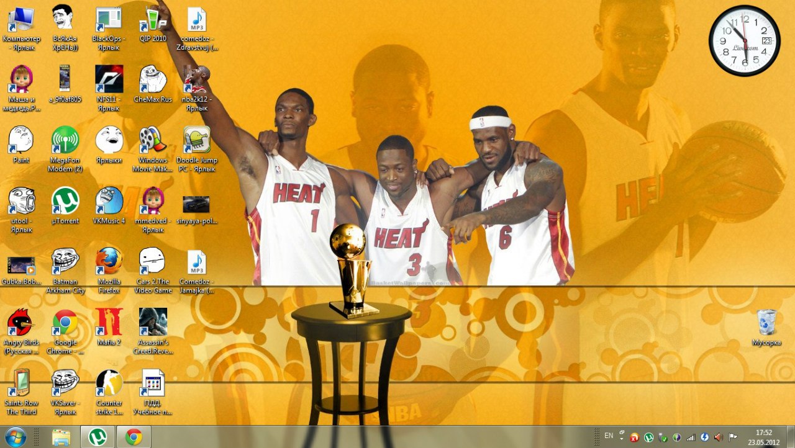The image size is (795, 448).
Task: Open Windows Explorer from the taskbar
Action: tap(61, 437)
